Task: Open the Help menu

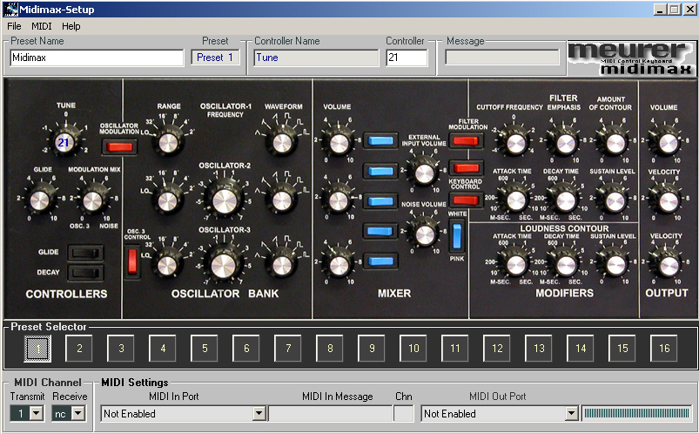Action: click(x=71, y=26)
